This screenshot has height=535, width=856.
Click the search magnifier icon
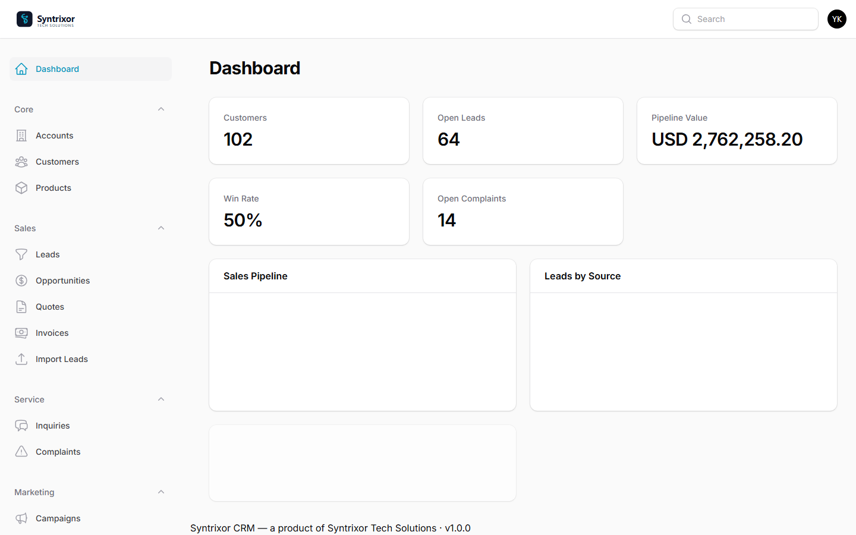(687, 19)
